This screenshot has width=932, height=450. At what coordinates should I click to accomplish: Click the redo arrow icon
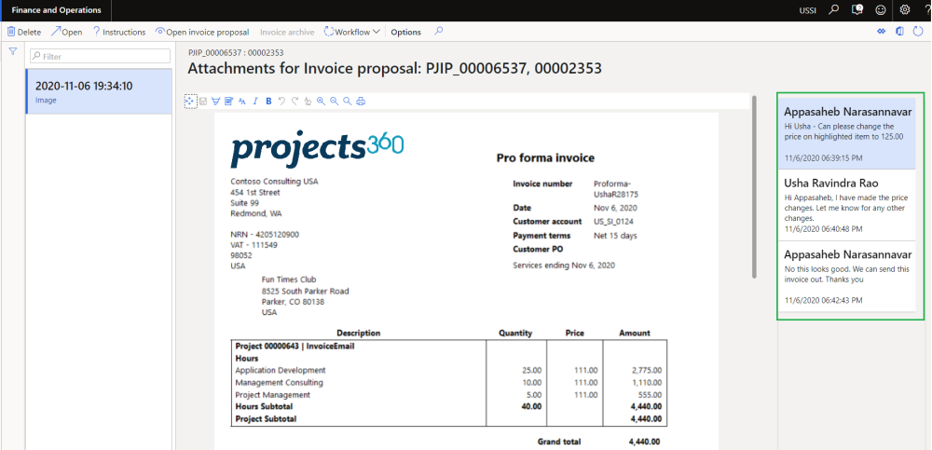click(x=295, y=102)
